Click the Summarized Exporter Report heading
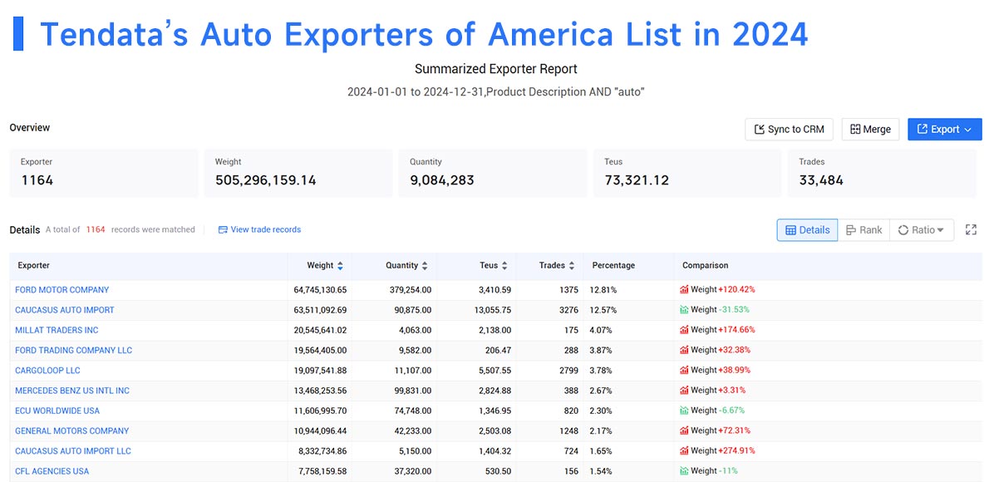 (x=496, y=69)
